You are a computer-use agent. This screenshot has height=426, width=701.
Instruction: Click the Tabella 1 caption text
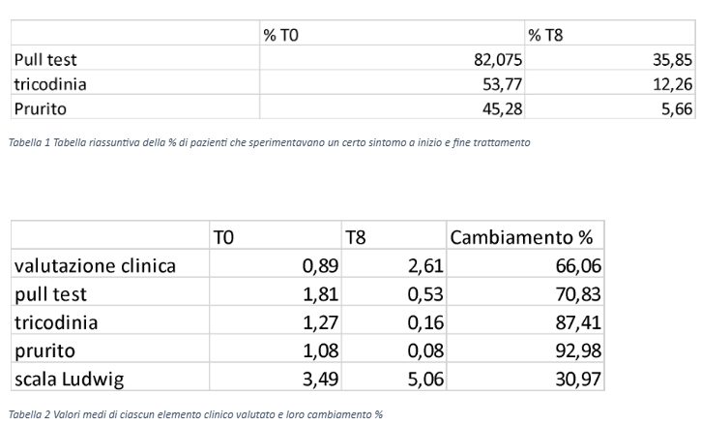click(269, 143)
